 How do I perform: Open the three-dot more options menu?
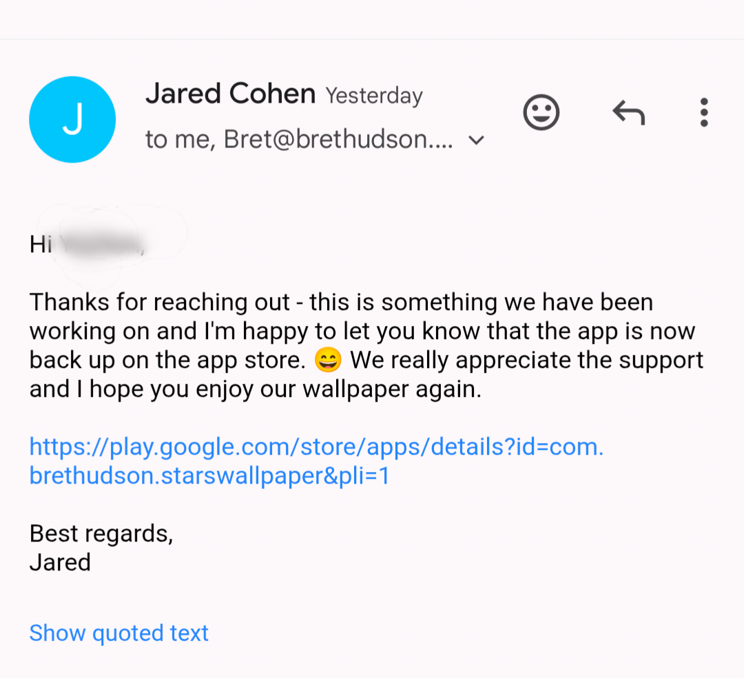(704, 112)
